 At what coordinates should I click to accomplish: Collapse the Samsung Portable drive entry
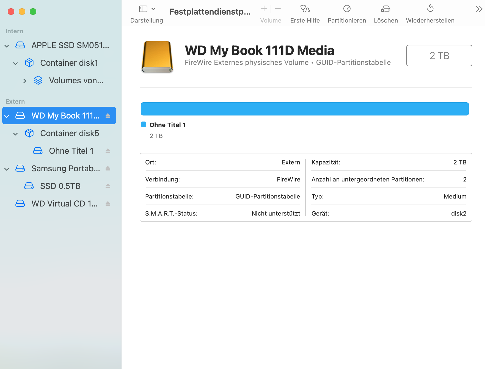coord(7,169)
